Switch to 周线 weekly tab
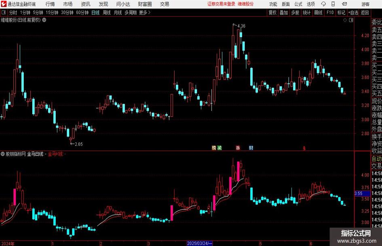The height and width of the screenshot is (246, 382). click(x=107, y=13)
